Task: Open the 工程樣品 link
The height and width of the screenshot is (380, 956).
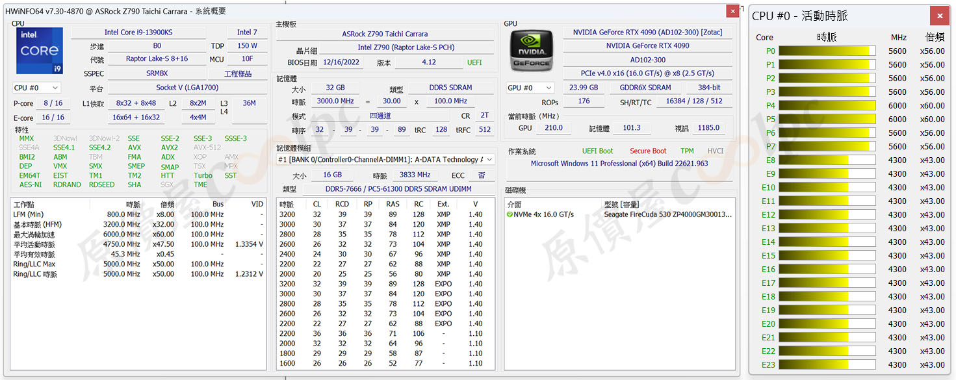Action: [238, 73]
